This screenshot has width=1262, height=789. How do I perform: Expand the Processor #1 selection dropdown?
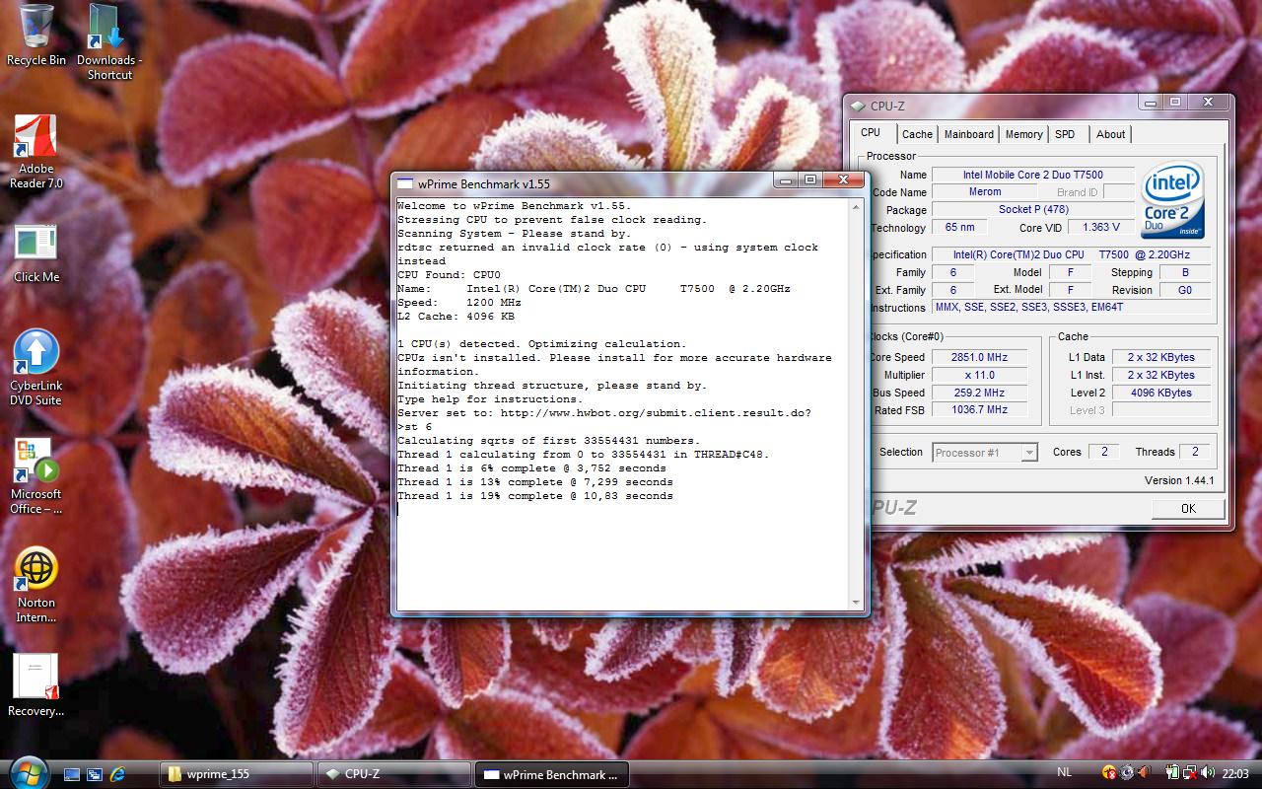point(1029,452)
